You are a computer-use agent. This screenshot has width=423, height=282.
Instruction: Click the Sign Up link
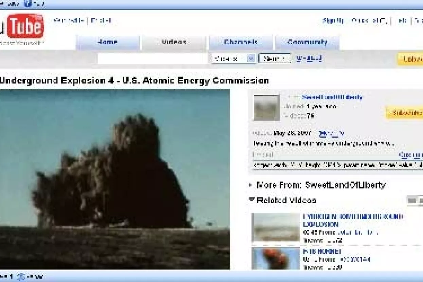click(x=333, y=21)
